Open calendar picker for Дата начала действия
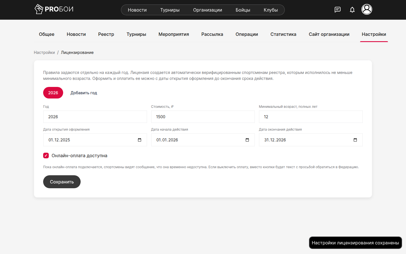Image resolution: width=406 pixels, height=254 pixels. point(247,140)
